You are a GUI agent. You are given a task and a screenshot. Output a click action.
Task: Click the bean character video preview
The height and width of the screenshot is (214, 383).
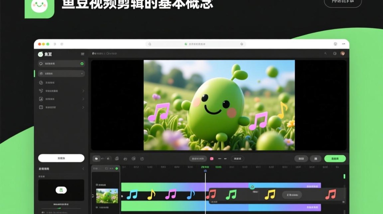point(219,105)
